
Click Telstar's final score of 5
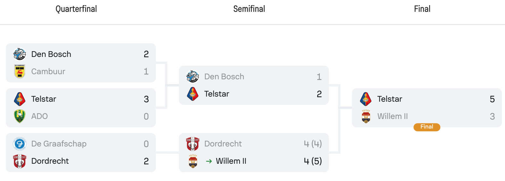coord(492,99)
